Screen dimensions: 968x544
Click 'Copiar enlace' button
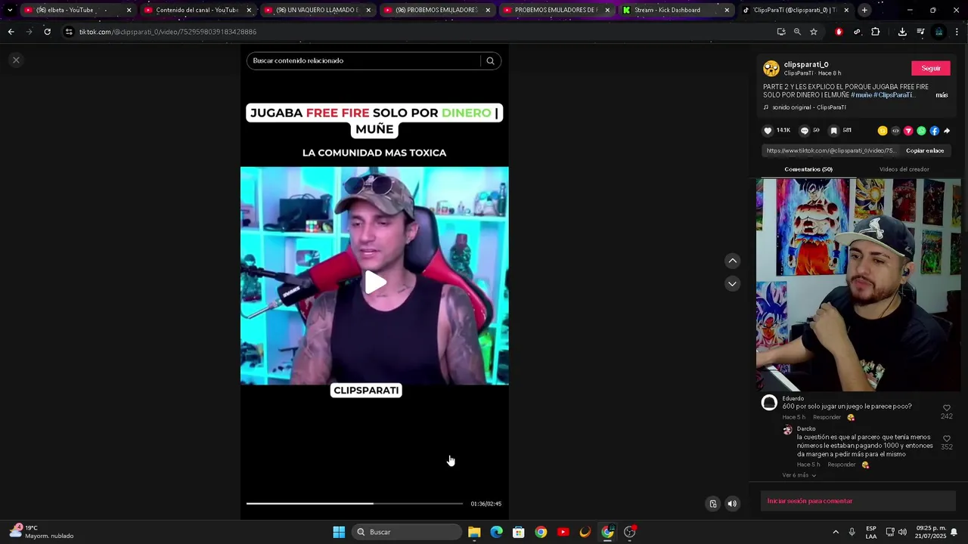coord(925,150)
